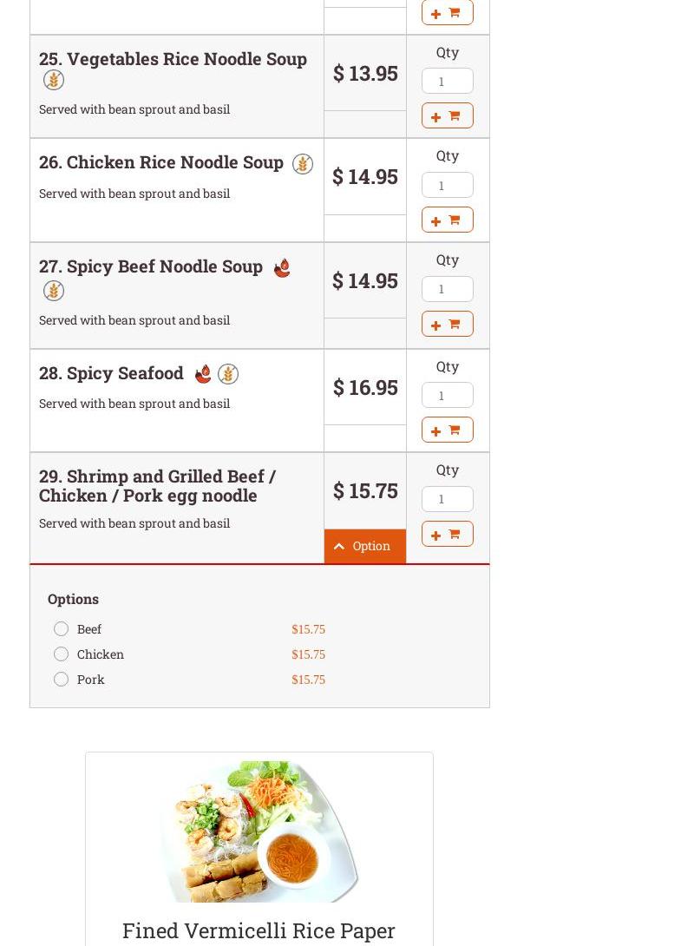Screen dimensions: 681x946
Task: Add Shrimp and Grilled Beef noodle to cart
Action: tap(447, 534)
